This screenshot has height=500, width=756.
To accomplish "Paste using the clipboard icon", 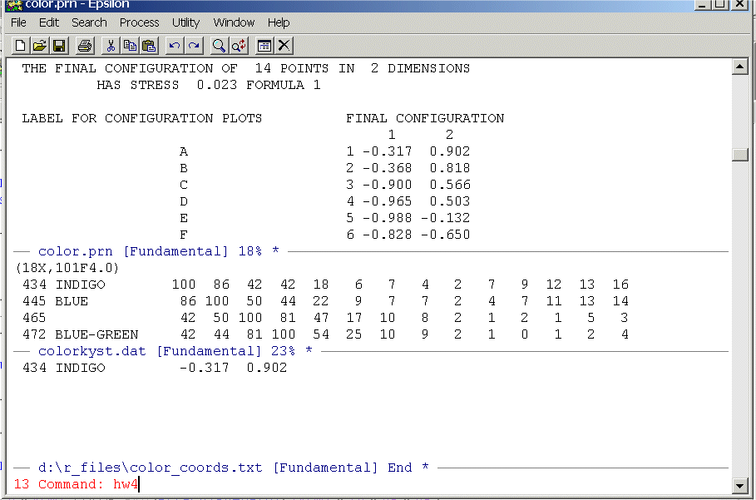I will [x=149, y=45].
